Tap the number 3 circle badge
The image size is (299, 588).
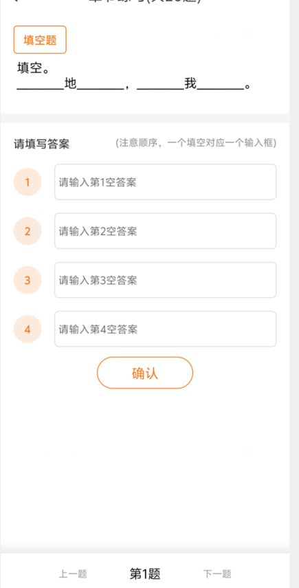click(27, 280)
